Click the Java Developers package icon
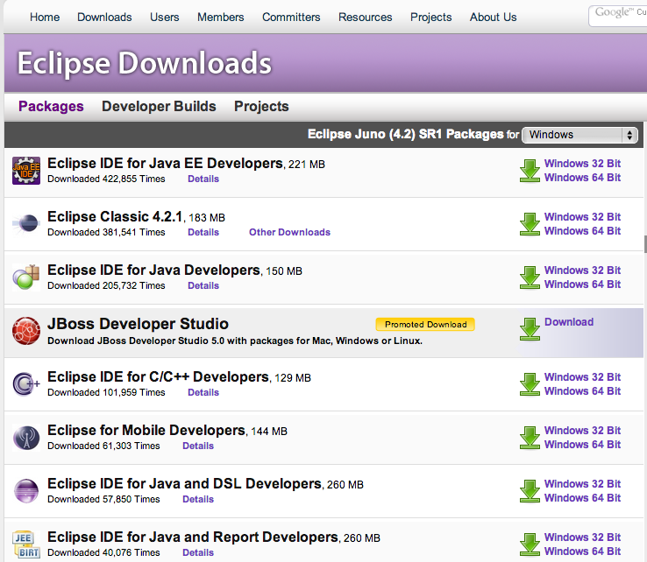The height and width of the screenshot is (562, 647). (x=26, y=277)
